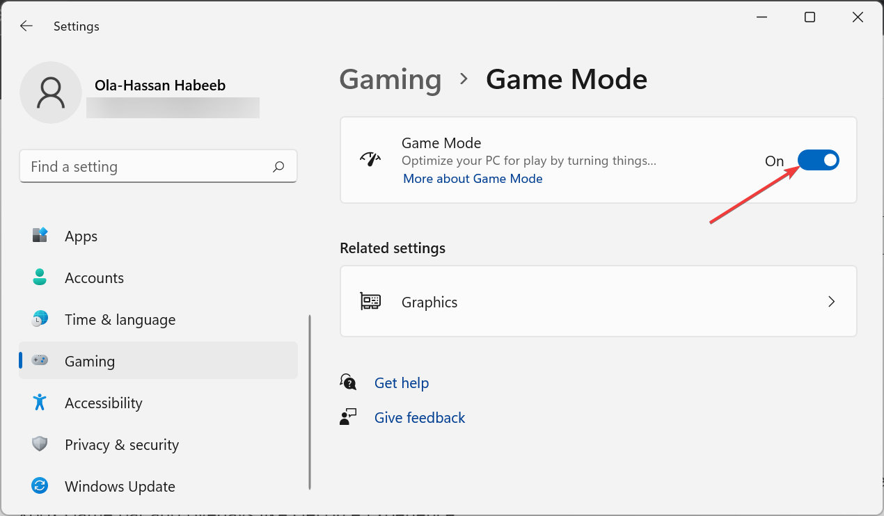Screen dimensions: 884x516
Task: Click the Accounts person icon
Action: coord(40,277)
